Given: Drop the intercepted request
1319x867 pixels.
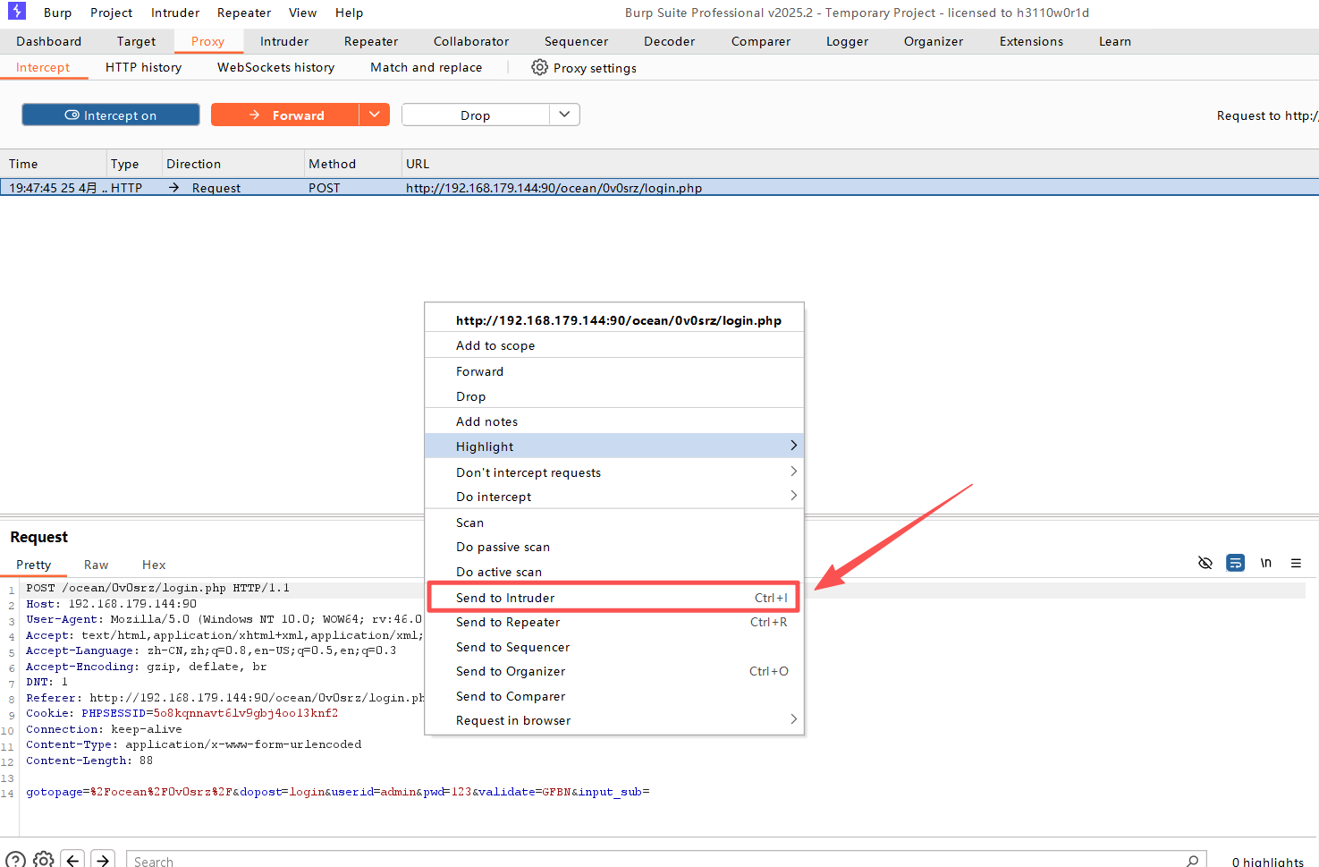Looking at the screenshot, I should 476,115.
